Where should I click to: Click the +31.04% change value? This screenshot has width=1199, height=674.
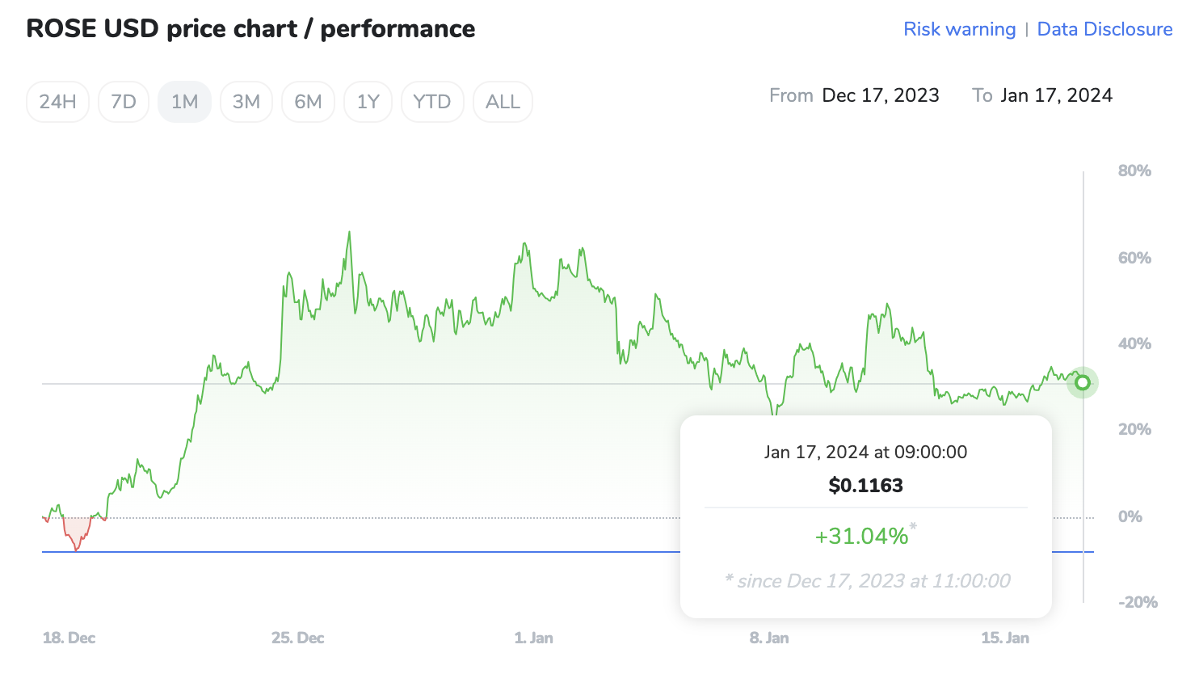click(x=861, y=536)
